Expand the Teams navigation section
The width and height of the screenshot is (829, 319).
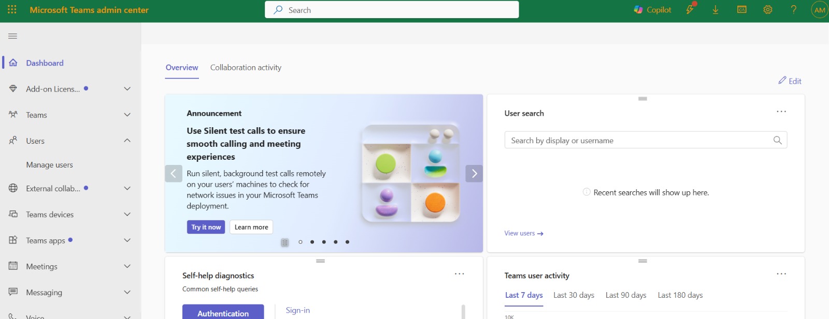127,115
